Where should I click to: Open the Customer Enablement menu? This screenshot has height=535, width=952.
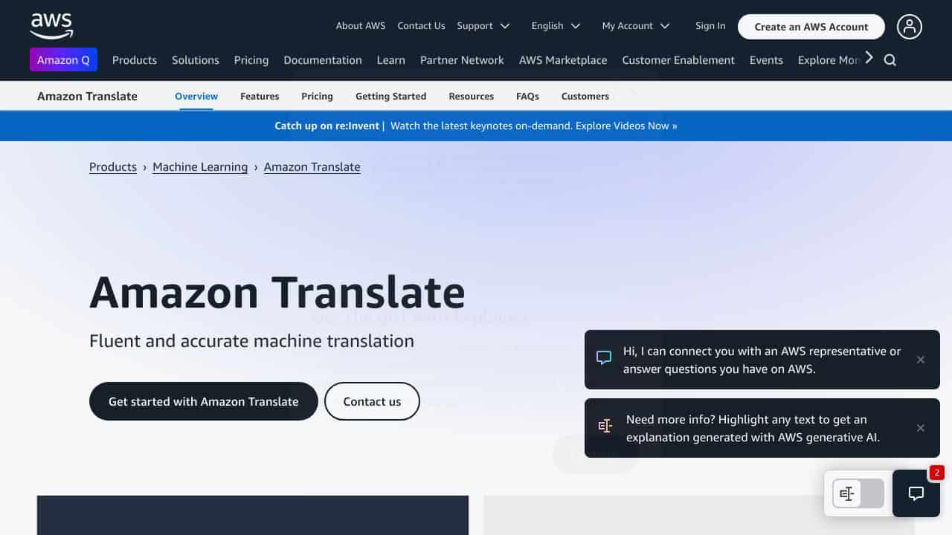[678, 60]
